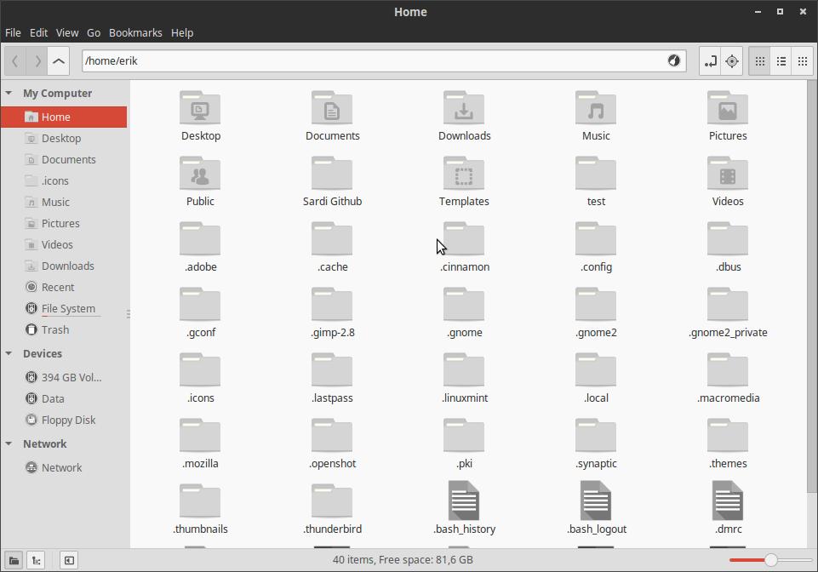This screenshot has height=572, width=818.
Task: Select Music in the sidebar
Action: click(64, 202)
